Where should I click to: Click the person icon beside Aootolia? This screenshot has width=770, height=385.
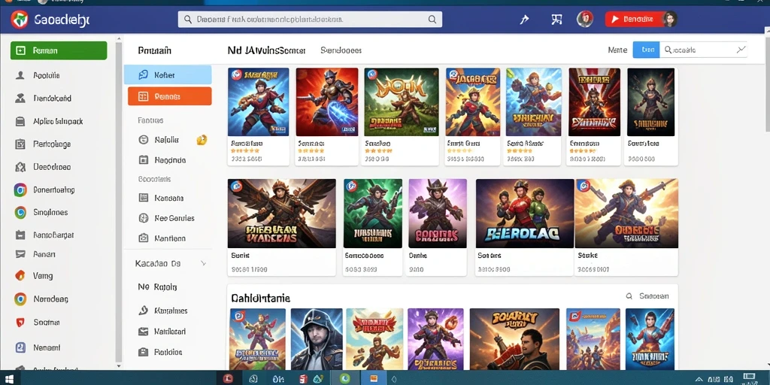(20, 76)
